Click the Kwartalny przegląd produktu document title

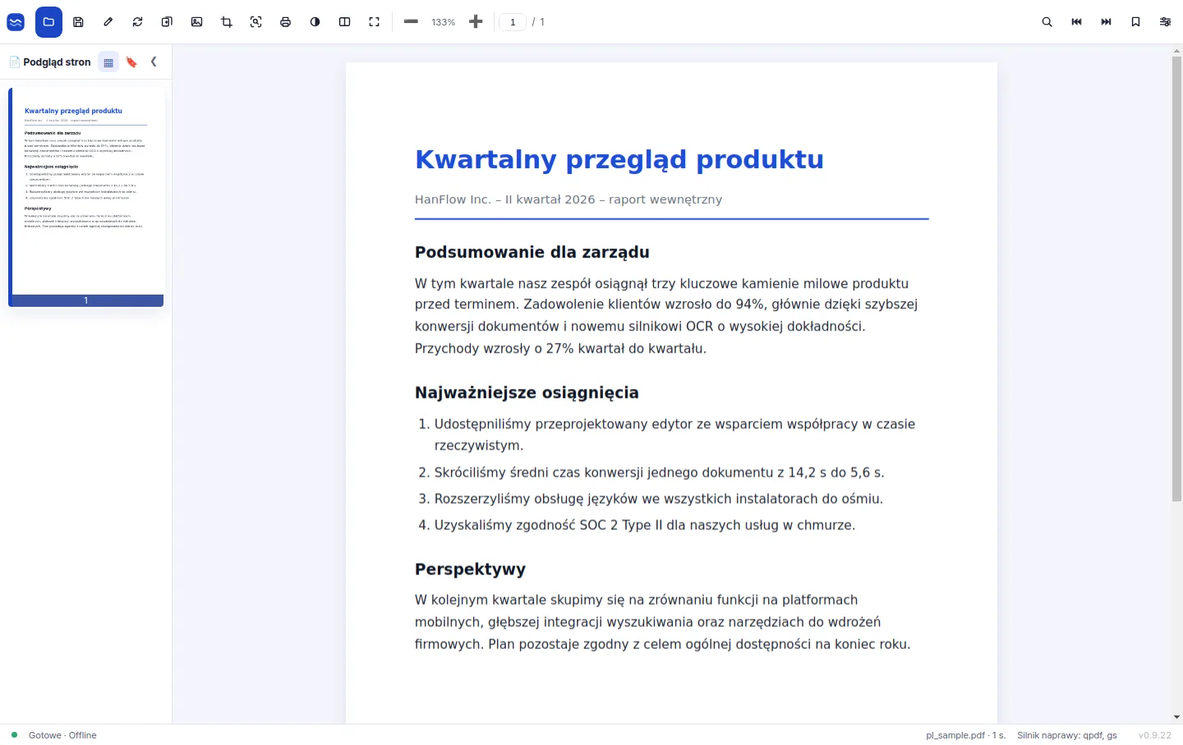(619, 159)
